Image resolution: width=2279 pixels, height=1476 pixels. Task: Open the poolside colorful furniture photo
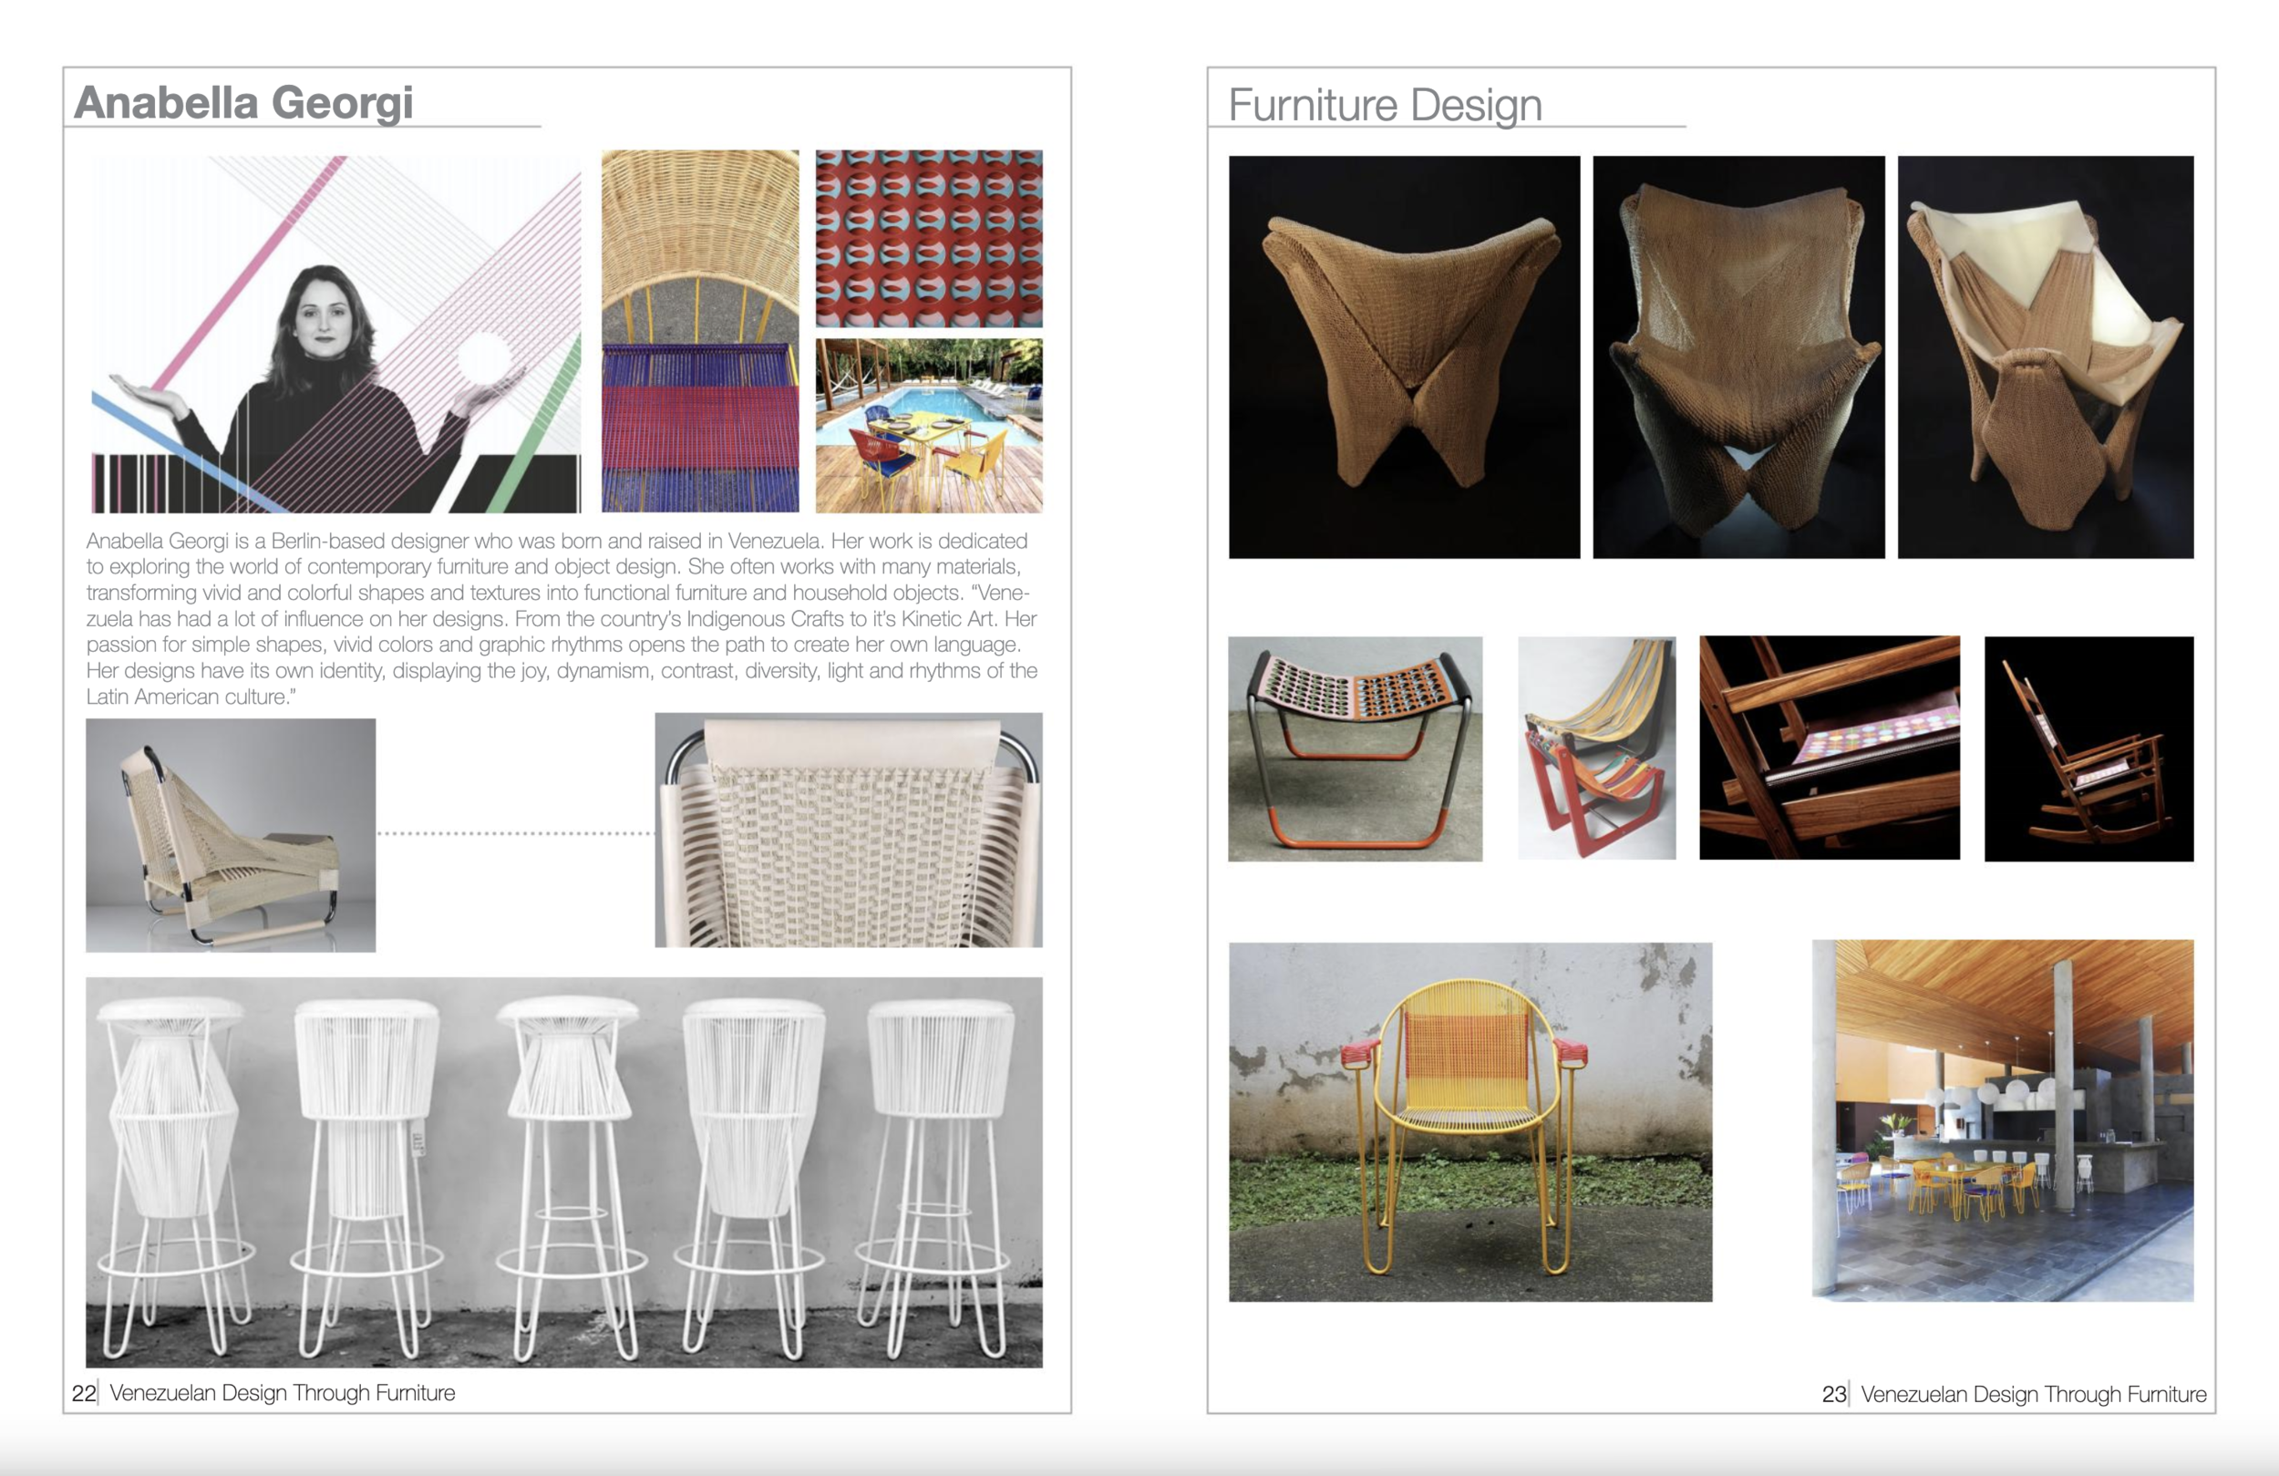click(x=929, y=425)
